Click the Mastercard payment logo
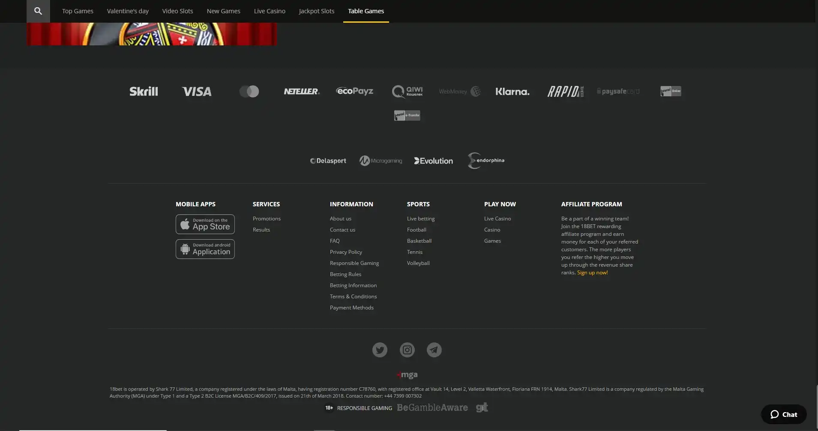The image size is (818, 431). pyautogui.click(x=249, y=92)
